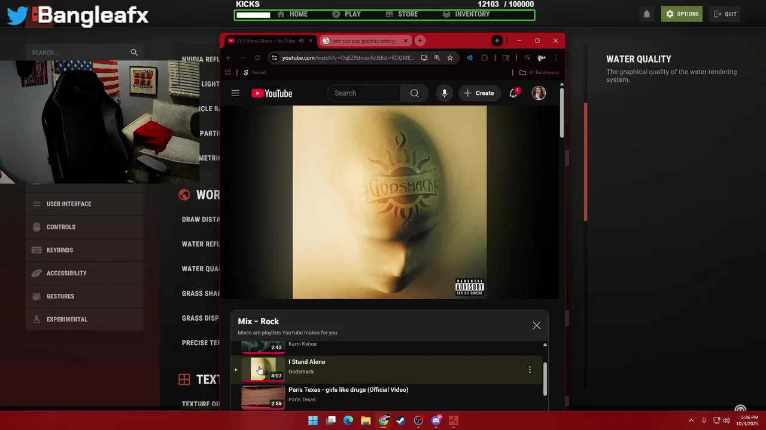Screen dimensions: 766x430
Task: Open the Rust notifications bell
Action: coord(646,14)
